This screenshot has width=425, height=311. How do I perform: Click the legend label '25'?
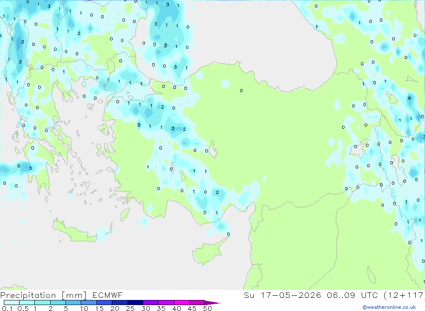point(130,308)
